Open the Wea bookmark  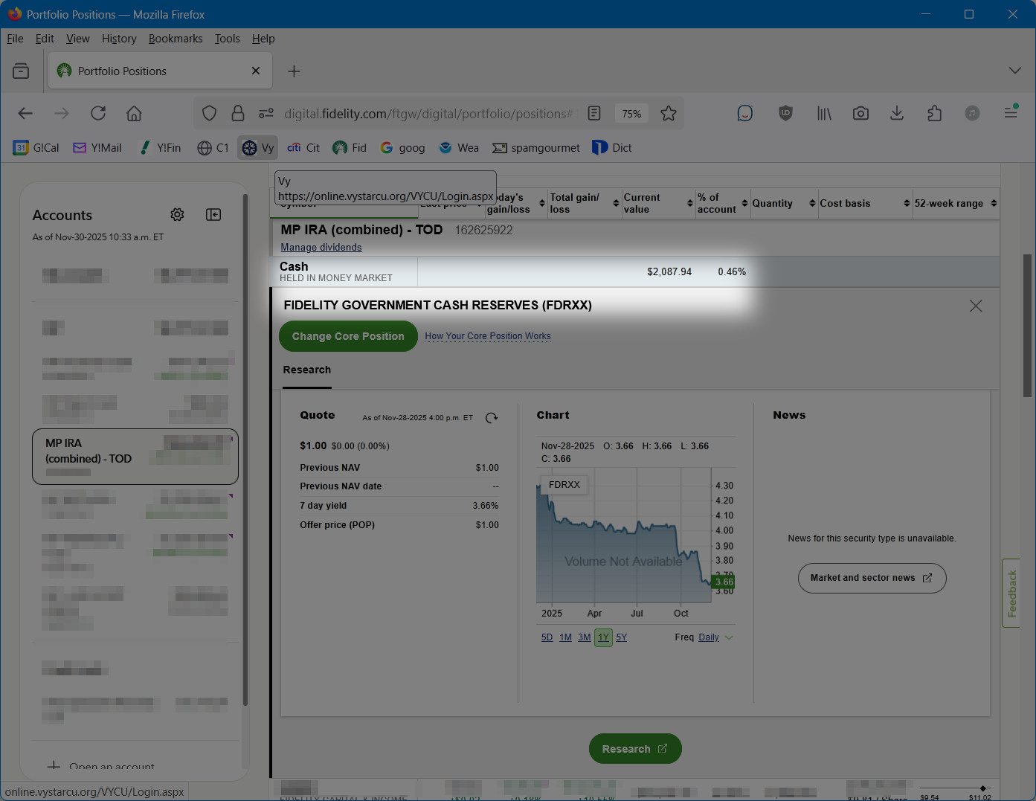pyautogui.click(x=459, y=148)
